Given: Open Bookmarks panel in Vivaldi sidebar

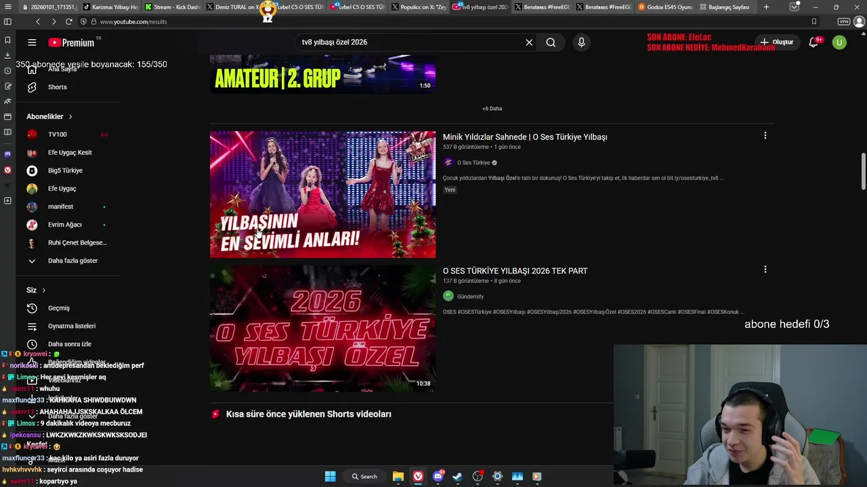Looking at the screenshot, I should point(7,40).
